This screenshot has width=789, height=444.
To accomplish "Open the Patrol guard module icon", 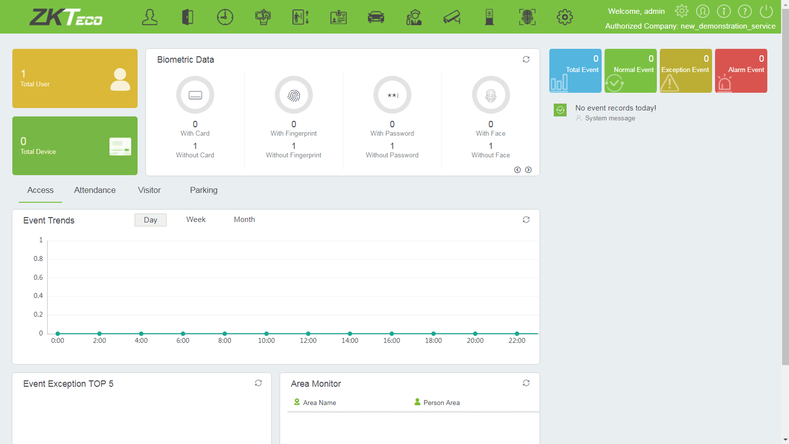I will [x=414, y=17].
